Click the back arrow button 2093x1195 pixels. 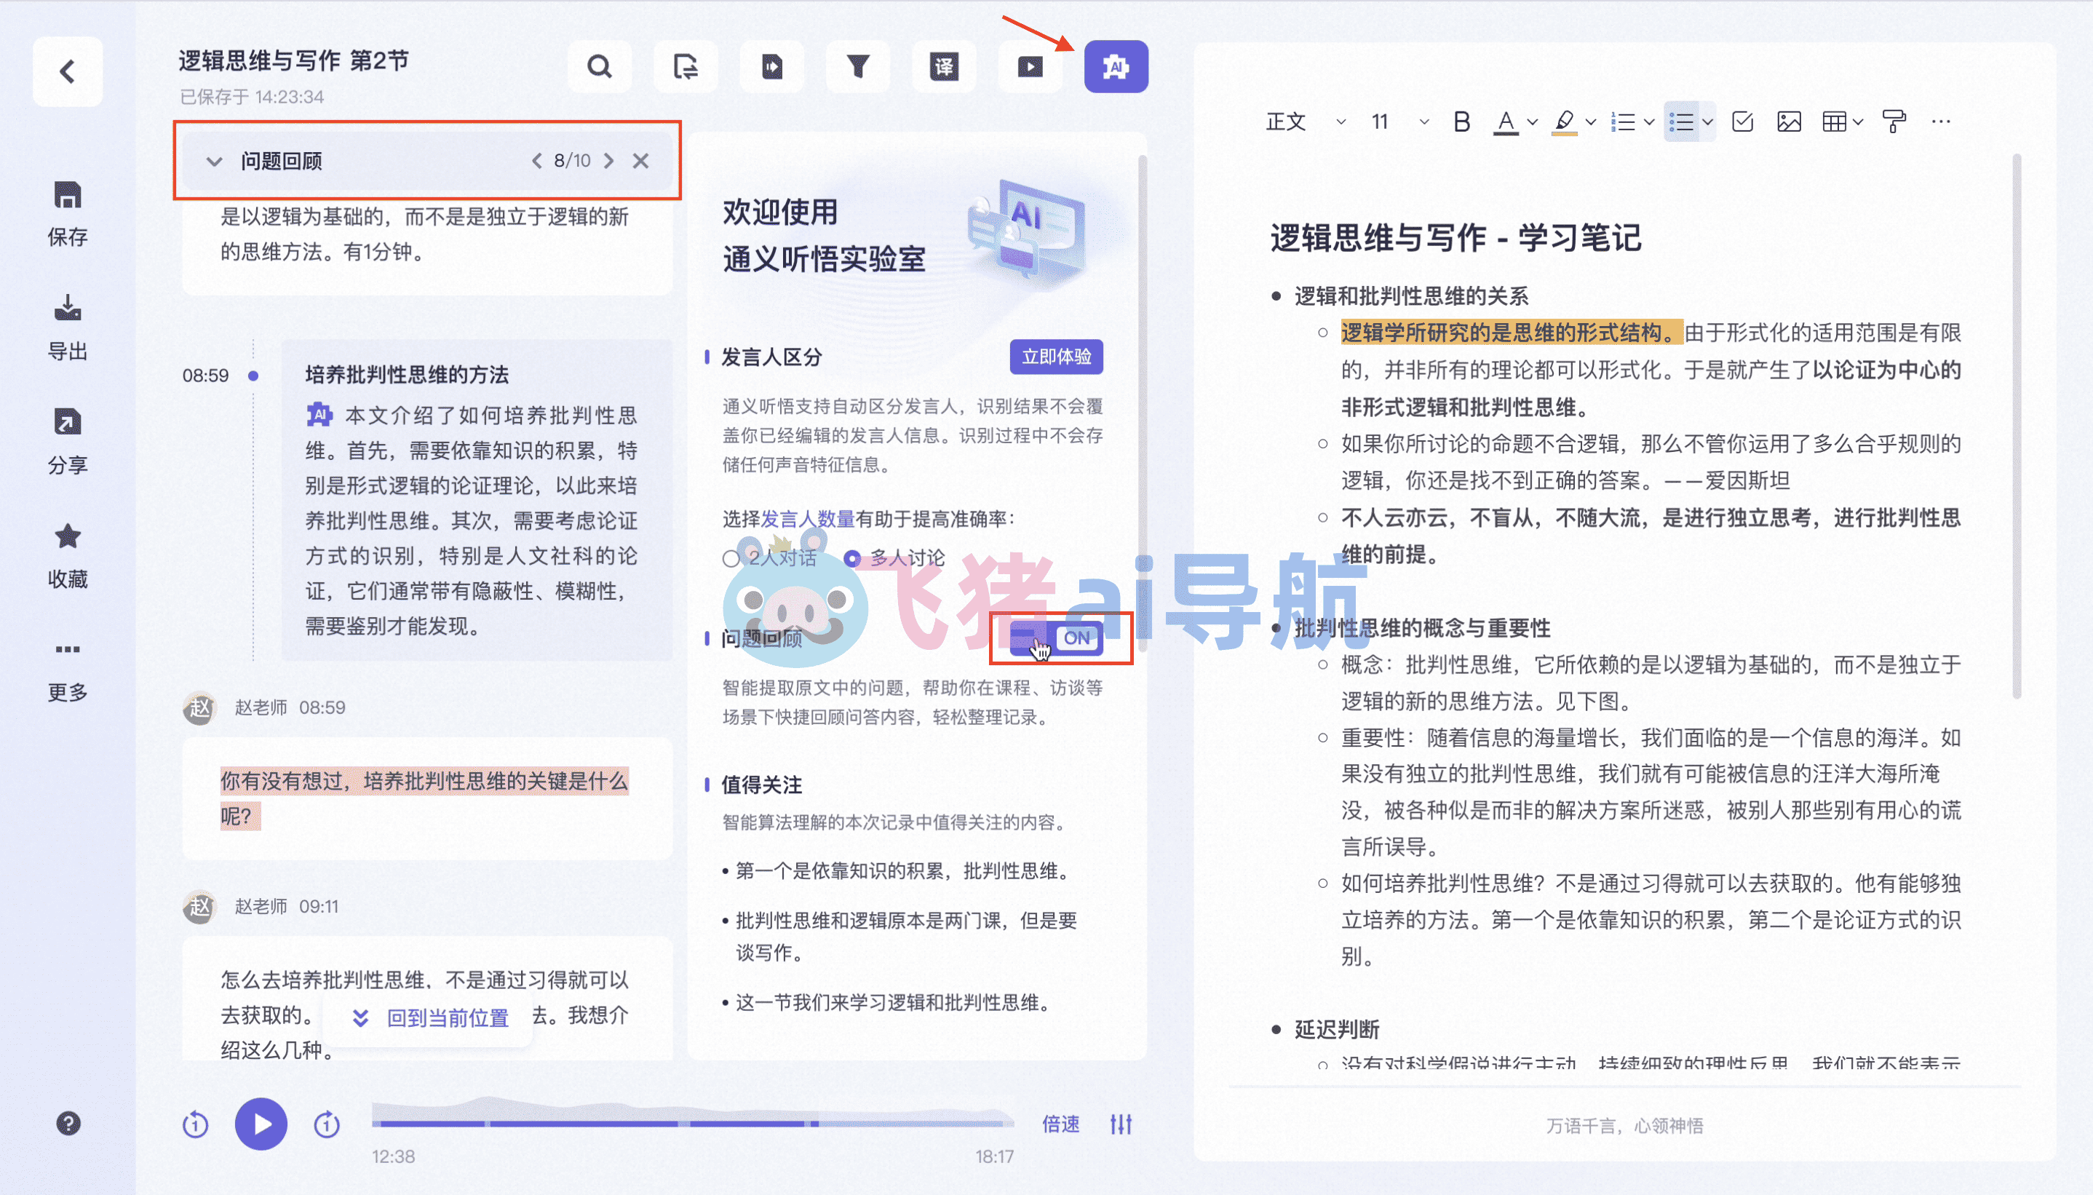pyautogui.click(x=67, y=71)
